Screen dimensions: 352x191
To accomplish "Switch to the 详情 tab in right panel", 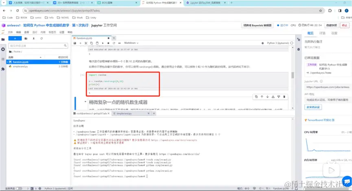I will tap(322, 33).
